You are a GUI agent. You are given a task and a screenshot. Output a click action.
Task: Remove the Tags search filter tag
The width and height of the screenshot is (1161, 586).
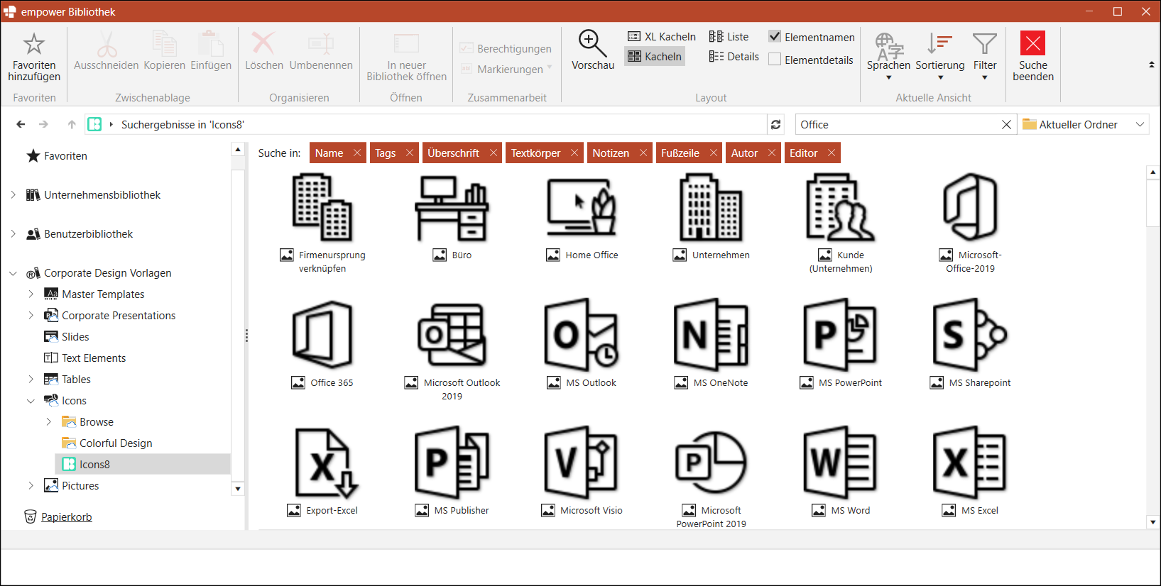(410, 153)
